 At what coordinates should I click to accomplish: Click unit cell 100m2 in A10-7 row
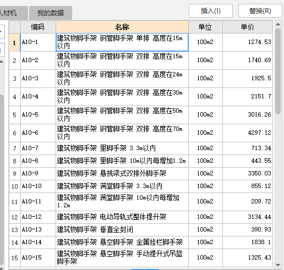[x=205, y=148]
